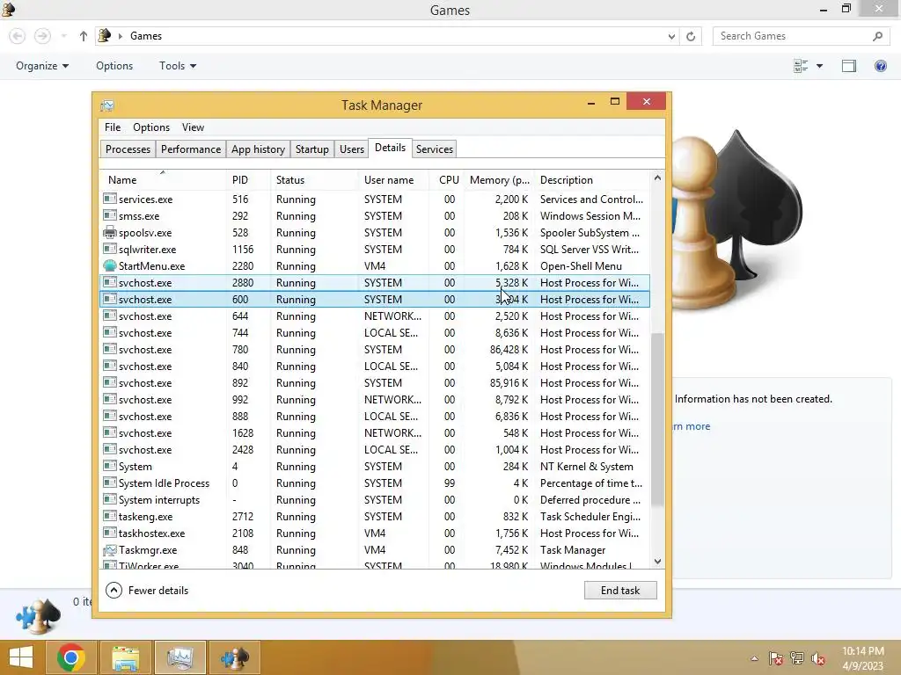Viewport: 901px width, 675px height.
Task: Click the Taskmgr.exe row icon
Action: coord(109,550)
